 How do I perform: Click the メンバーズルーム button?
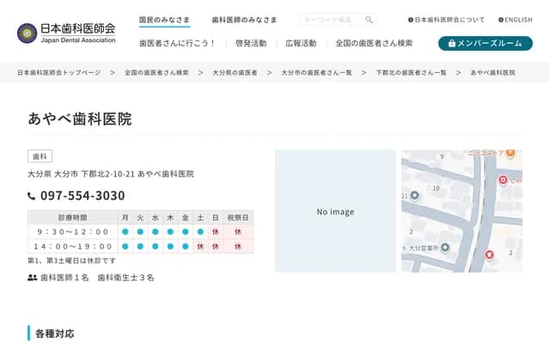(x=485, y=43)
